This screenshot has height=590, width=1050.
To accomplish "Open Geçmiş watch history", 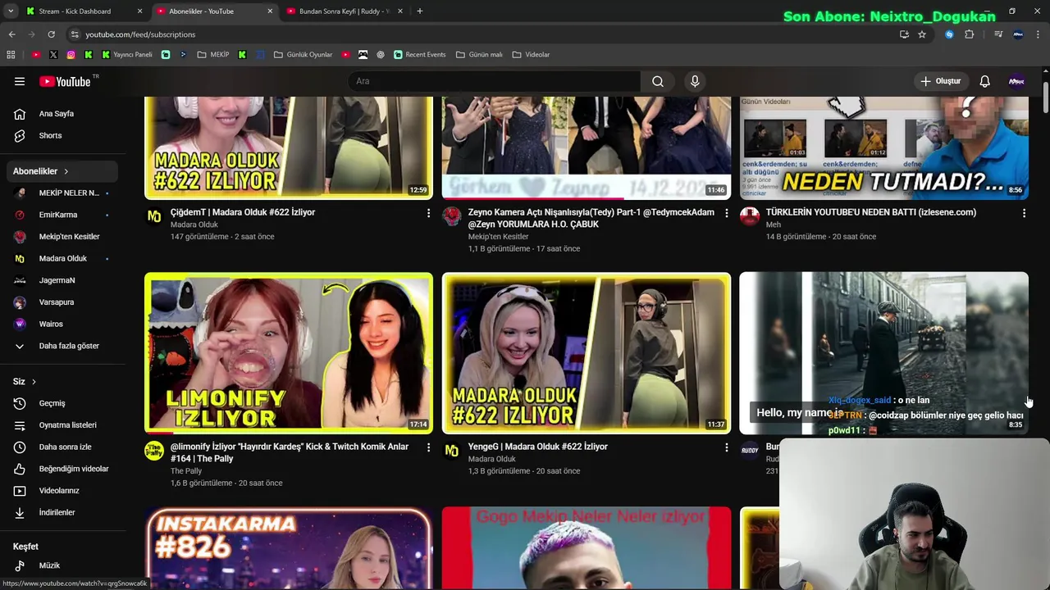I will 64,403.
